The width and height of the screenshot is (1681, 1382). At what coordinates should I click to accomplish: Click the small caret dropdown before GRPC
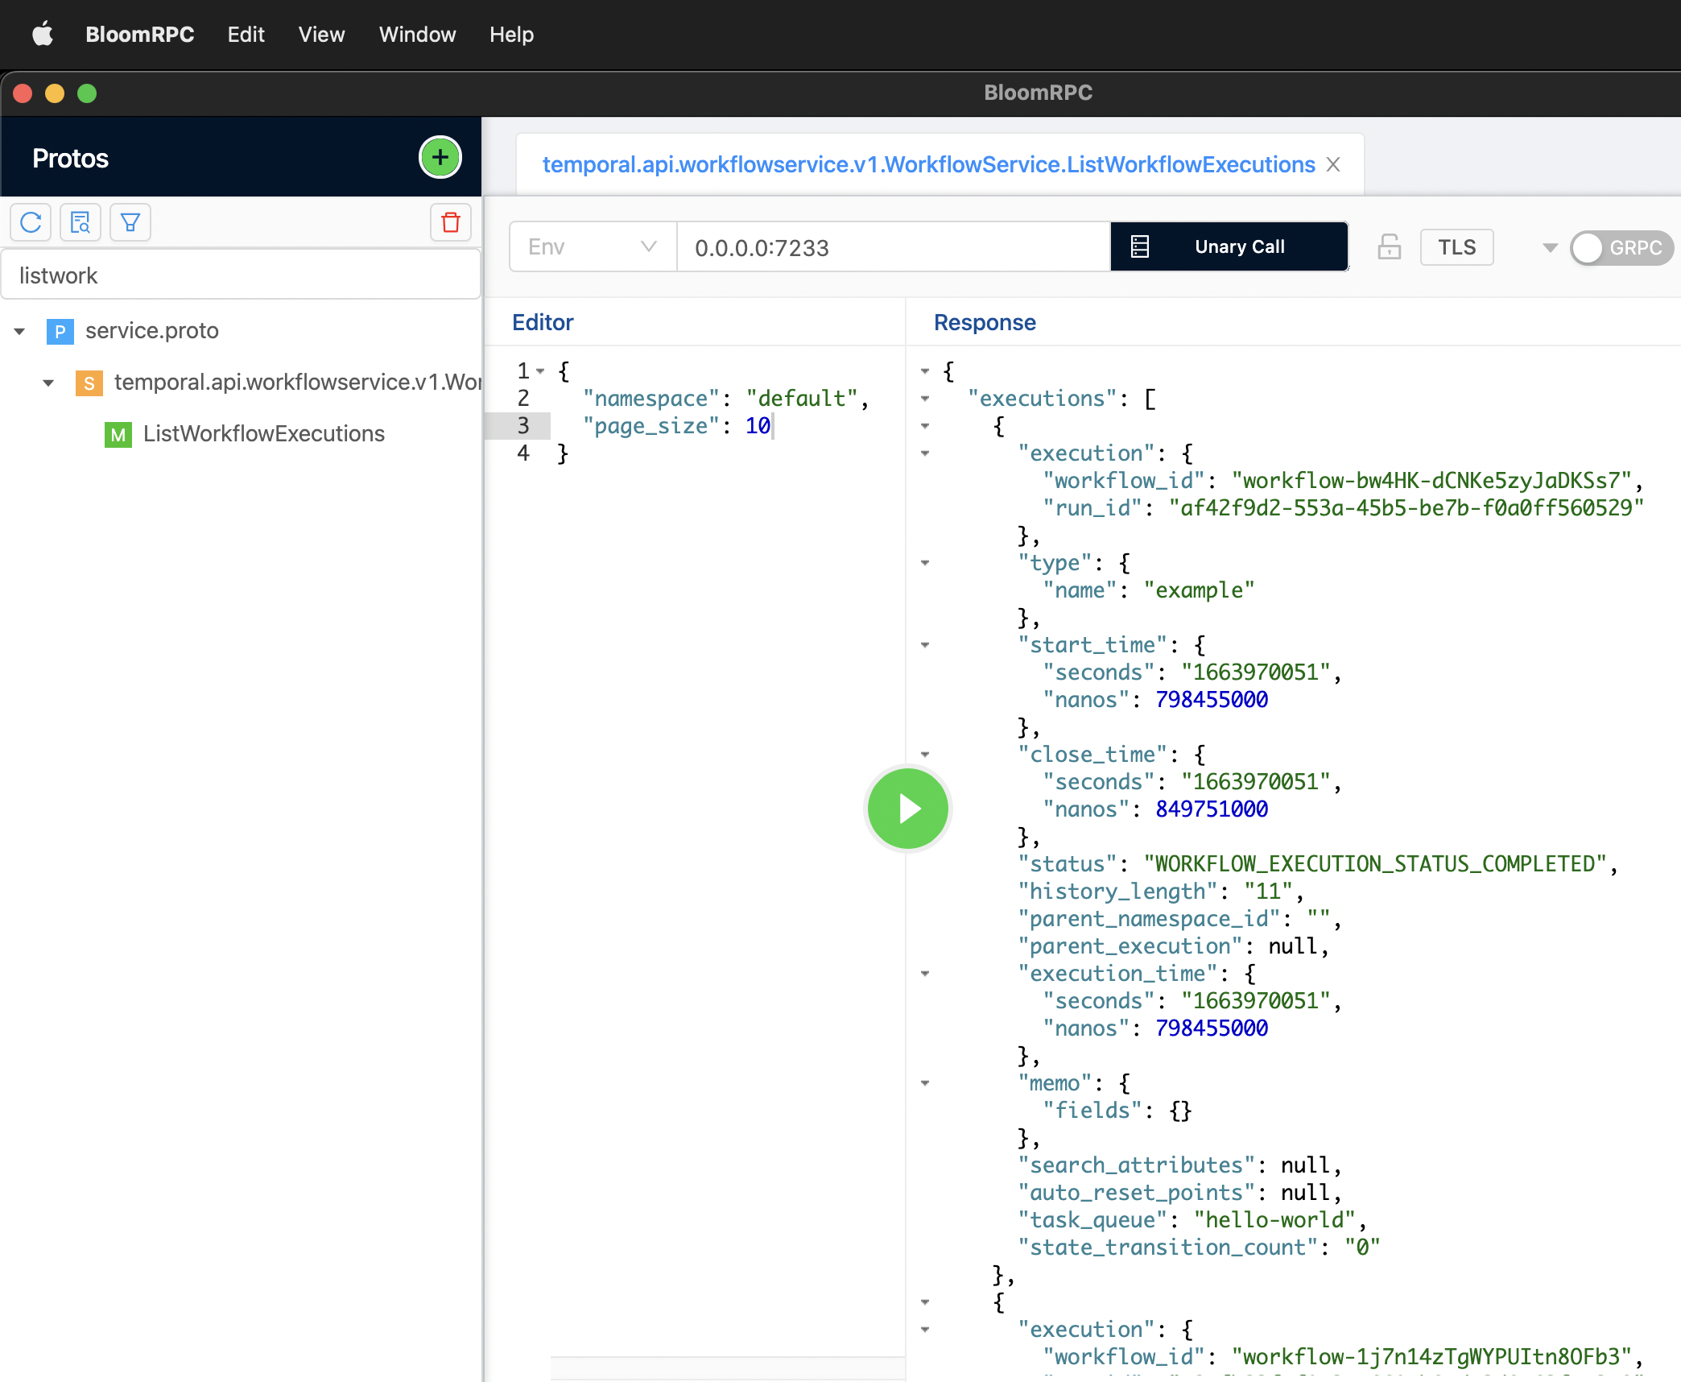tap(1550, 247)
